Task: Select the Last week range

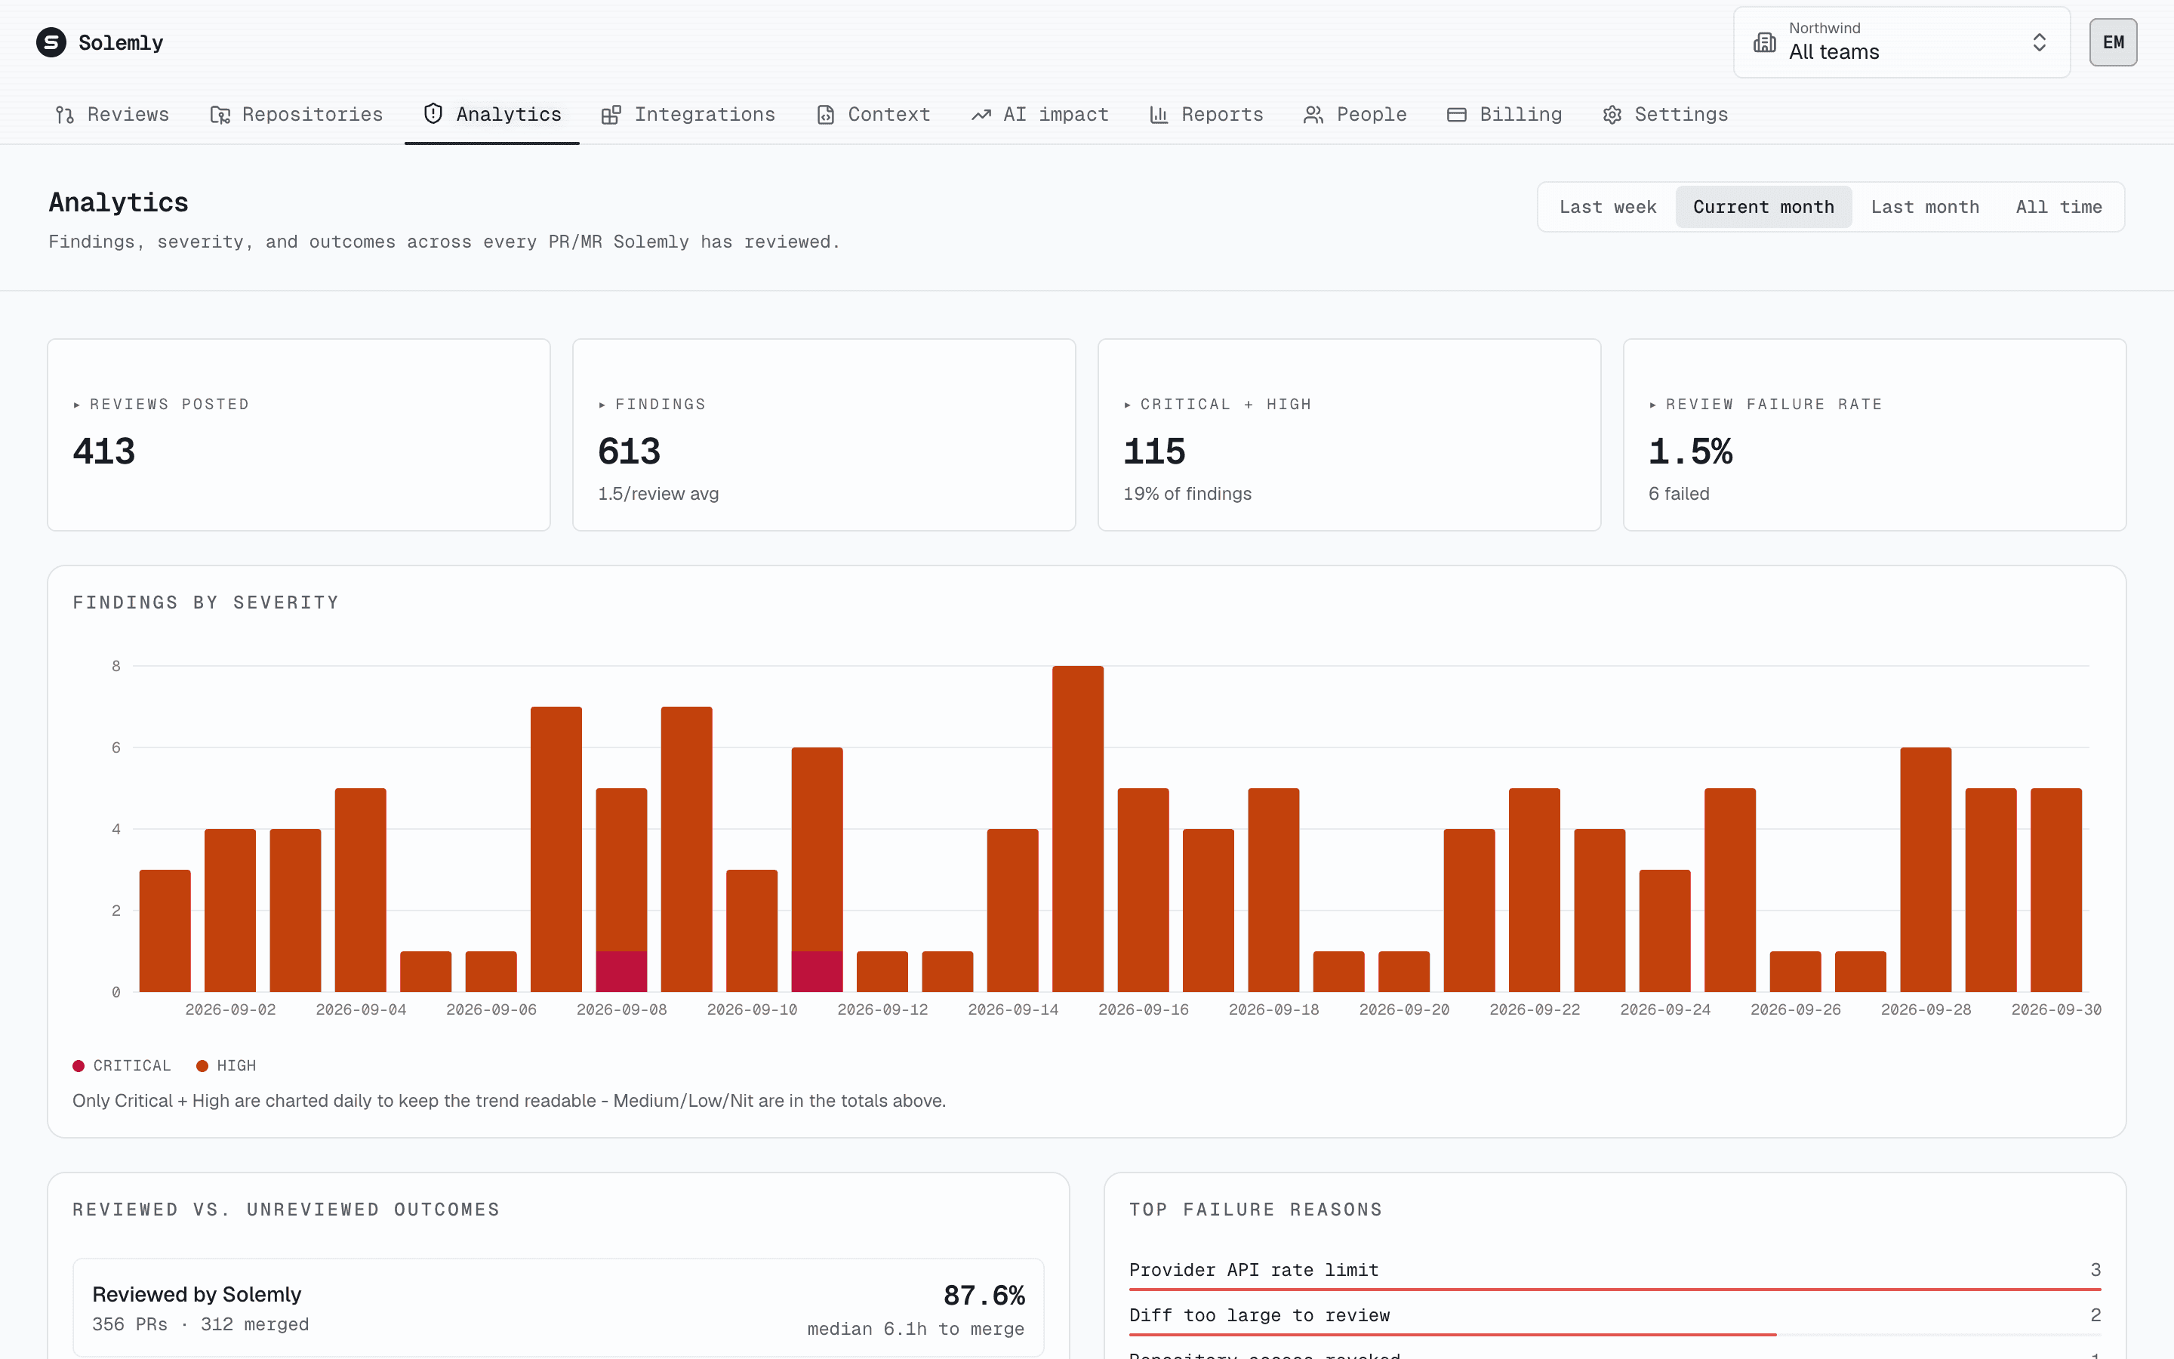Action: [x=1607, y=207]
